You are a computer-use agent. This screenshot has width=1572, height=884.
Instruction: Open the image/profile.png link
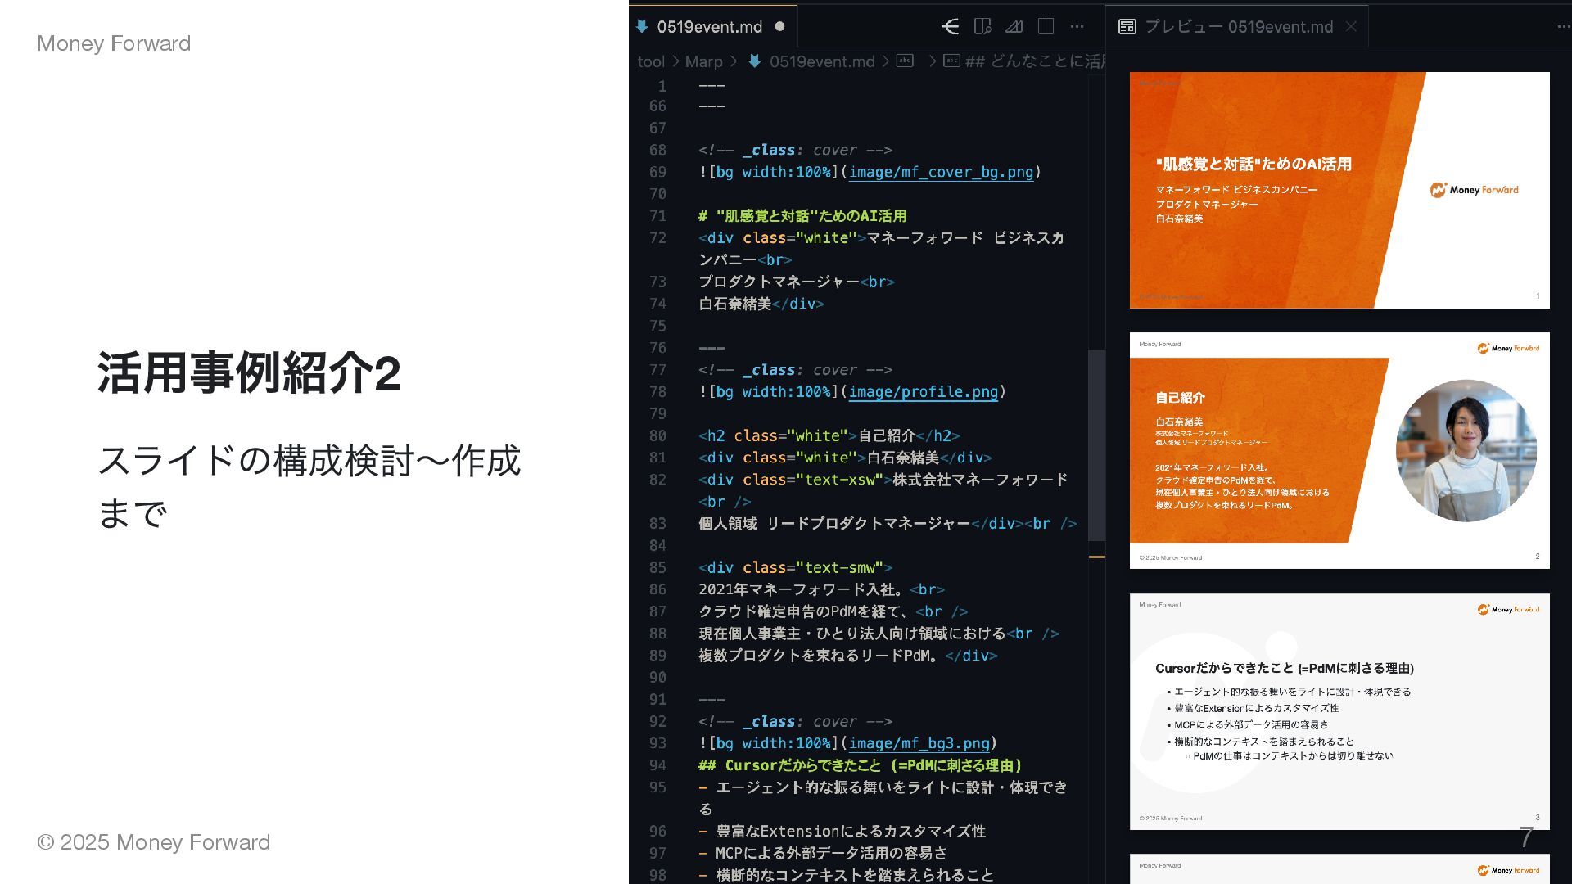tap(923, 392)
